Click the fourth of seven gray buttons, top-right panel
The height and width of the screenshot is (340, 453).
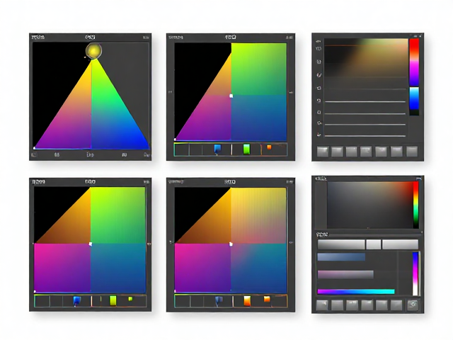point(366,151)
